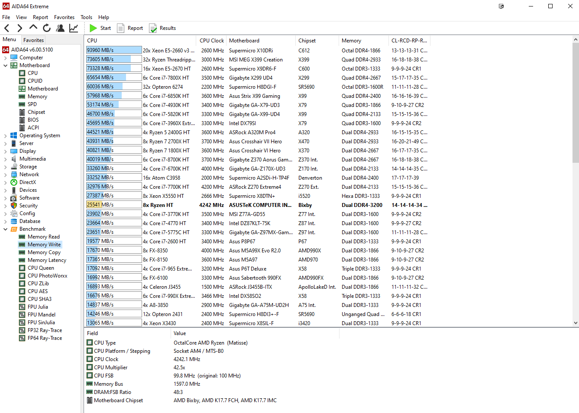The height and width of the screenshot is (413, 579).
Task: Sort by the Chipset column header
Action: click(317, 41)
